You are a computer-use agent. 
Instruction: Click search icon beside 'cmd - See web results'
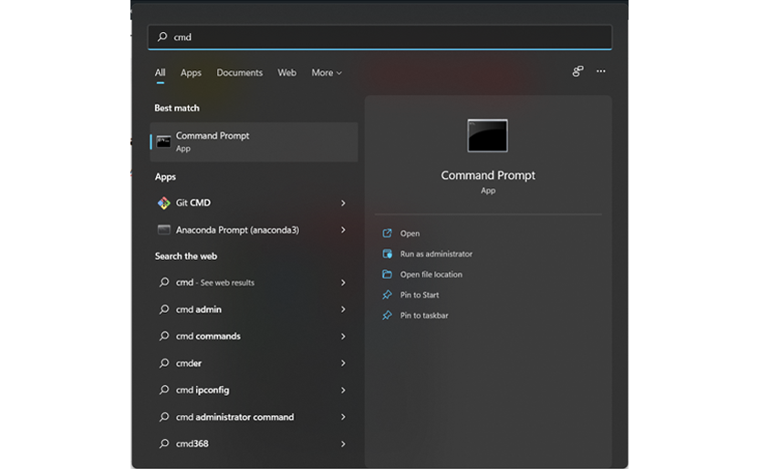tap(164, 282)
